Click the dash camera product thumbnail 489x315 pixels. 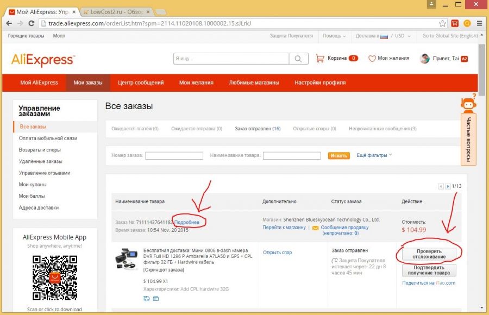127,259
